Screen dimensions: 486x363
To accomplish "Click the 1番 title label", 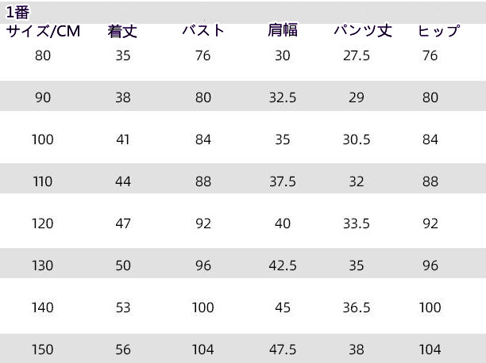I will (x=17, y=13).
